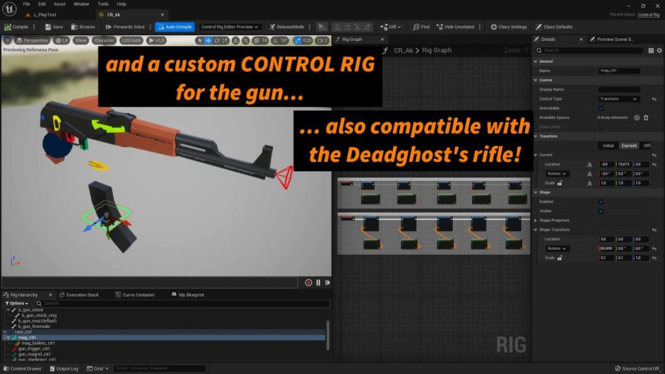Step forward one frame in viewport
The height and width of the screenshot is (374, 665).
(327, 282)
